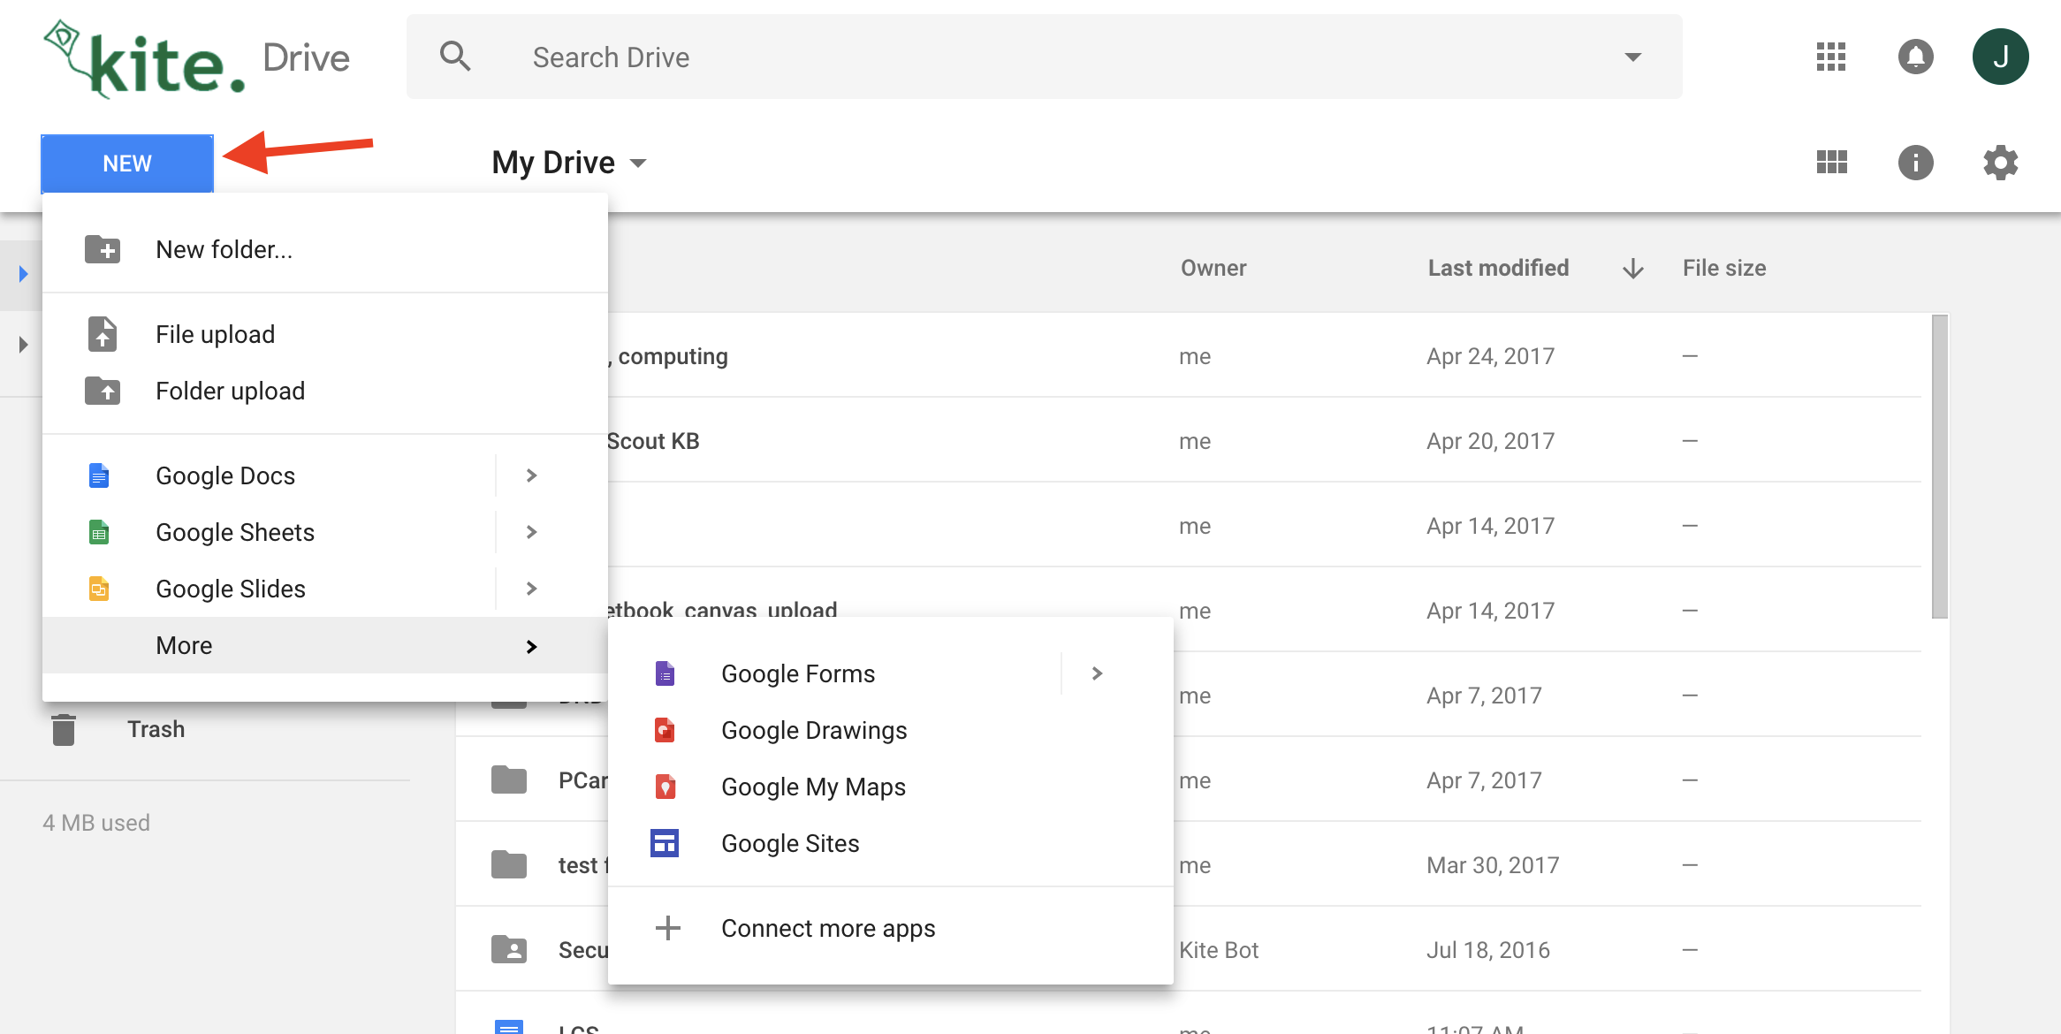The height and width of the screenshot is (1034, 2061).
Task: Choose Google Drawings in the More submenu
Action: (813, 730)
